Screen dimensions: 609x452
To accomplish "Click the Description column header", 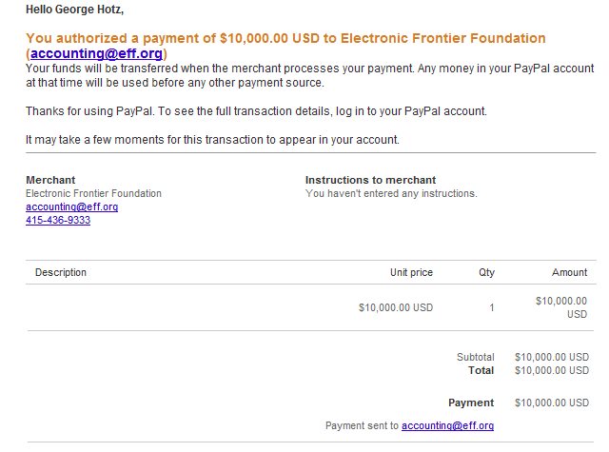I will tap(61, 272).
